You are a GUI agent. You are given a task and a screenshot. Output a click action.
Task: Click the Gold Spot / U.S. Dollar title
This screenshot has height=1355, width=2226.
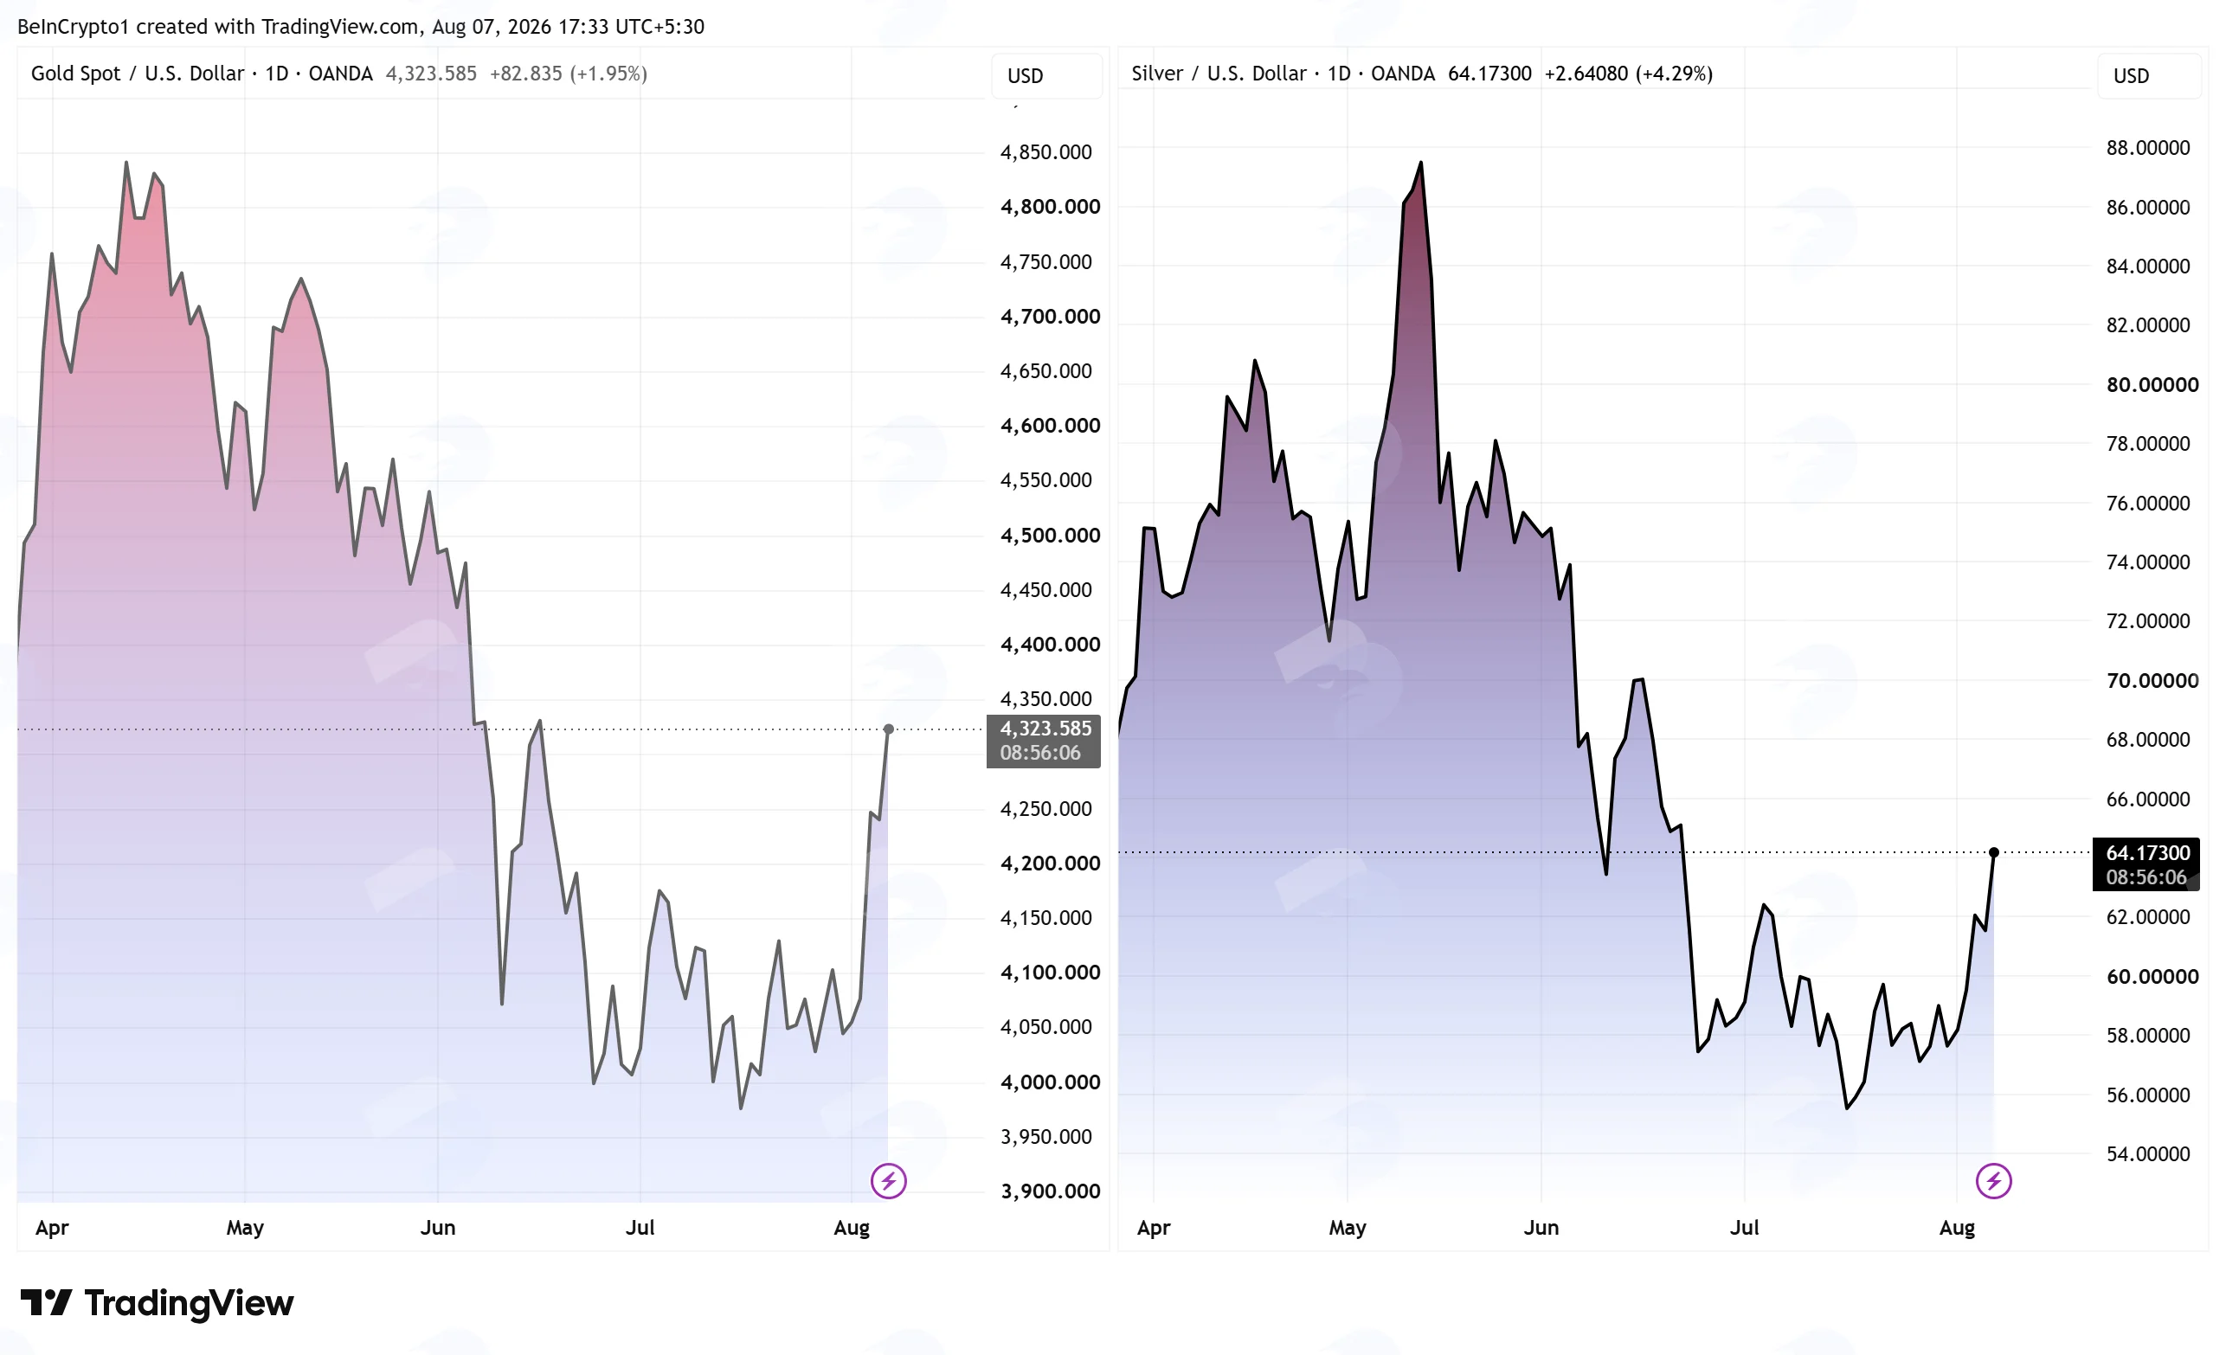pyautogui.click(x=138, y=74)
